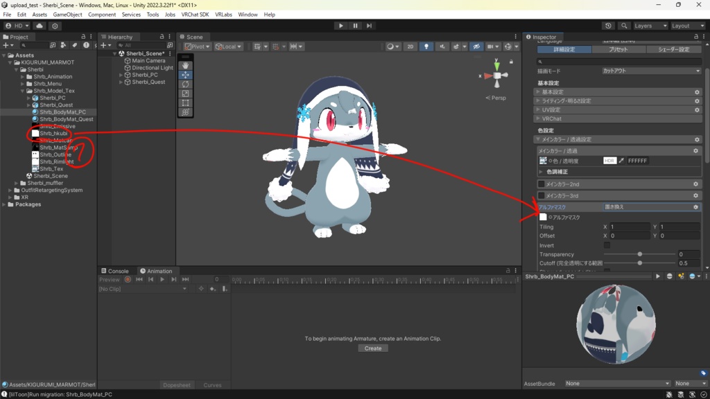Click the Animation record button
710x399 pixels.
click(128, 280)
